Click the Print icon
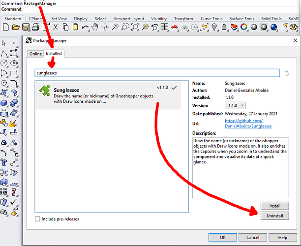This screenshot has width=301, height=246. point(35,27)
